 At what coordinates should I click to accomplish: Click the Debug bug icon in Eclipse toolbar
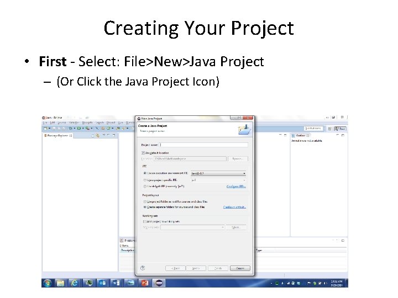pyautogui.click(x=70, y=129)
